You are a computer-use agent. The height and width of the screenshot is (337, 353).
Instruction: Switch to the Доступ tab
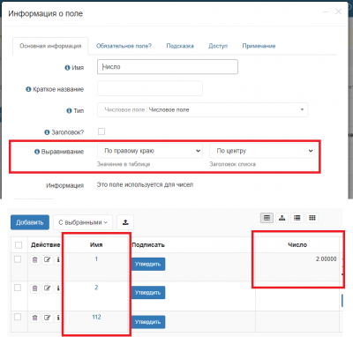[x=218, y=46]
